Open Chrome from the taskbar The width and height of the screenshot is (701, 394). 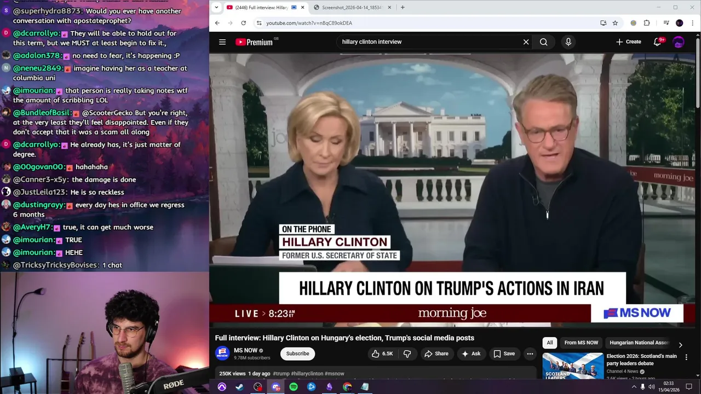pyautogui.click(x=347, y=387)
